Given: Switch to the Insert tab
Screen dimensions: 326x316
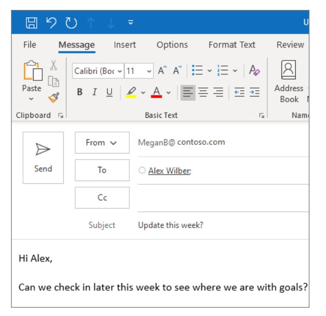Looking at the screenshot, I should coord(125,45).
